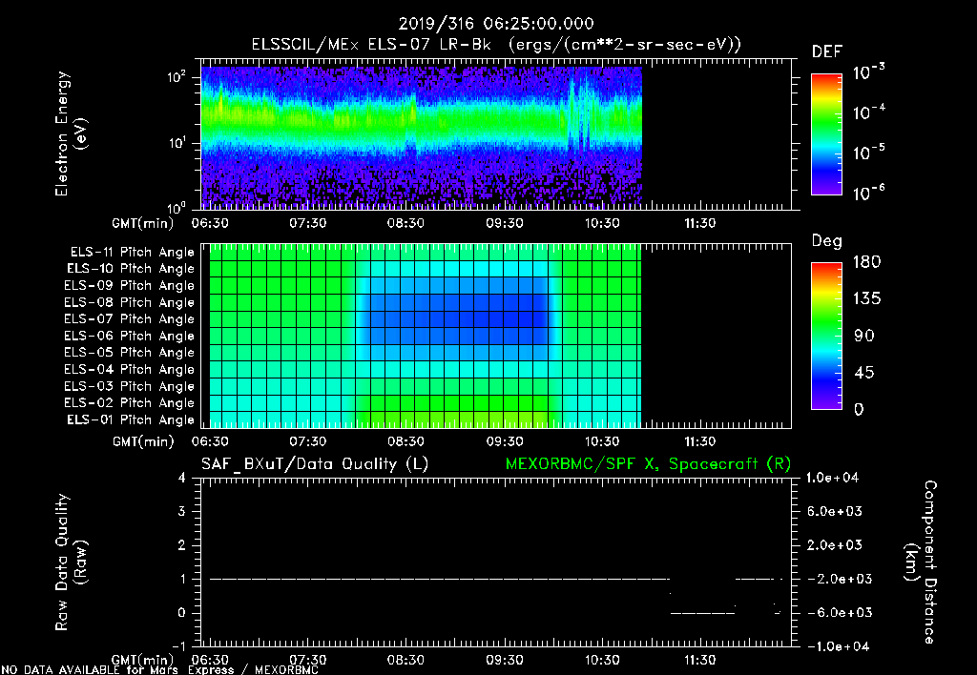The image size is (977, 675).
Task: Click the Deg pitch angle color bar
Action: (826, 336)
